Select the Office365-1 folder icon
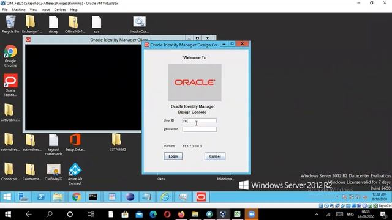 [x=75, y=24]
